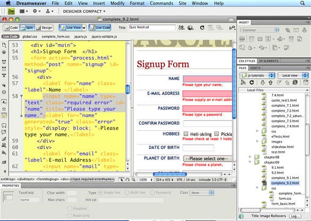This screenshot has width=311, height=221.
Task: Select complete_9.2.html in Files panel
Action: 285,183
